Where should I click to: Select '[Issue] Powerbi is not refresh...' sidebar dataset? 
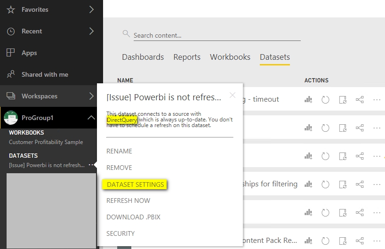[x=47, y=165]
